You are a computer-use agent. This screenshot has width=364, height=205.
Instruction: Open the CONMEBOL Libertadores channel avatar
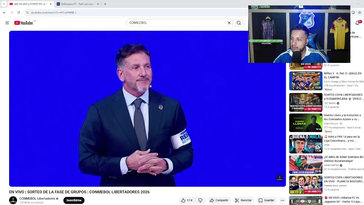[13, 200]
